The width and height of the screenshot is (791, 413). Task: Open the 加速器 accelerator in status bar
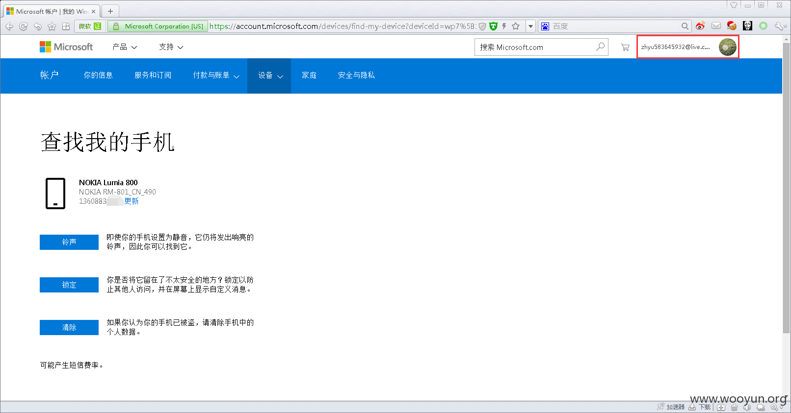[x=671, y=407]
